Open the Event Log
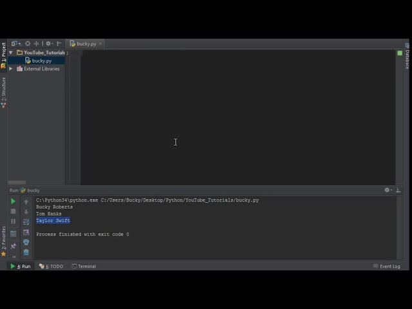This screenshot has width=412, height=309. point(387,266)
